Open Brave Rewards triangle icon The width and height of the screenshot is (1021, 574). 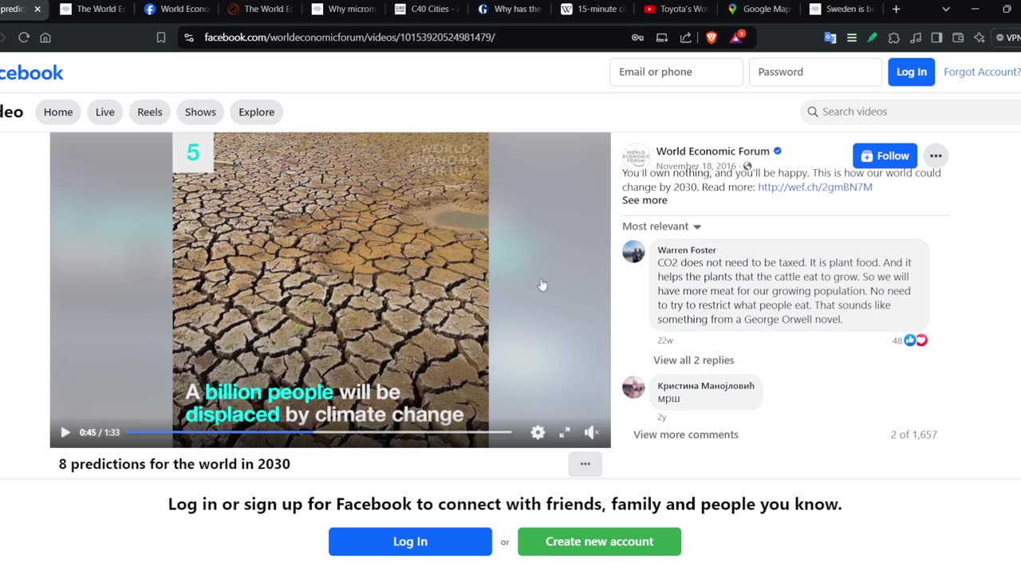tap(736, 37)
